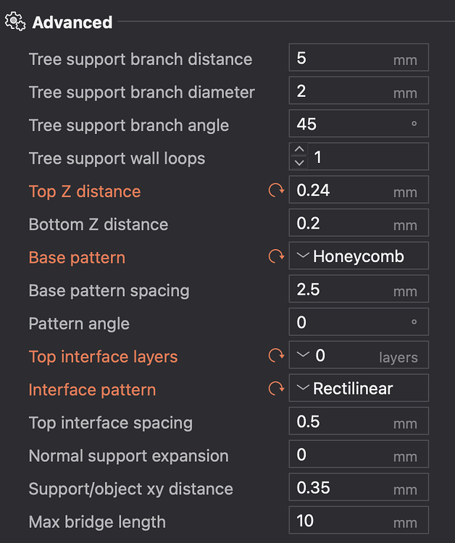
Task: Increase Tree support wall loops
Action: point(299,150)
